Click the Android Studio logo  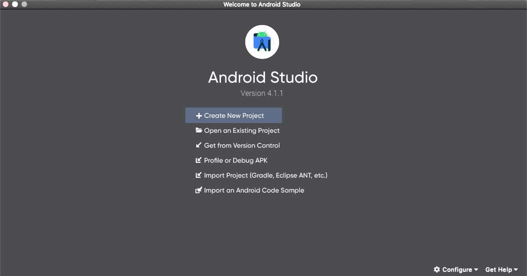pos(262,42)
